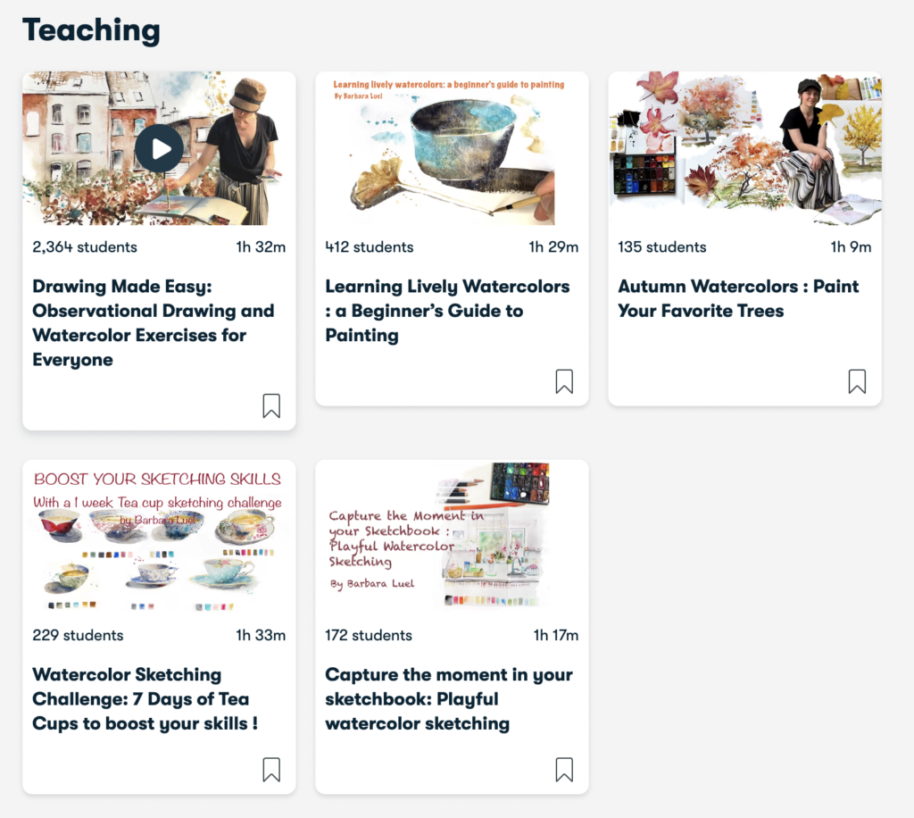Open Autumn Watercolors: Paint Your Favorite Trees
914x818 pixels.
[x=738, y=298]
